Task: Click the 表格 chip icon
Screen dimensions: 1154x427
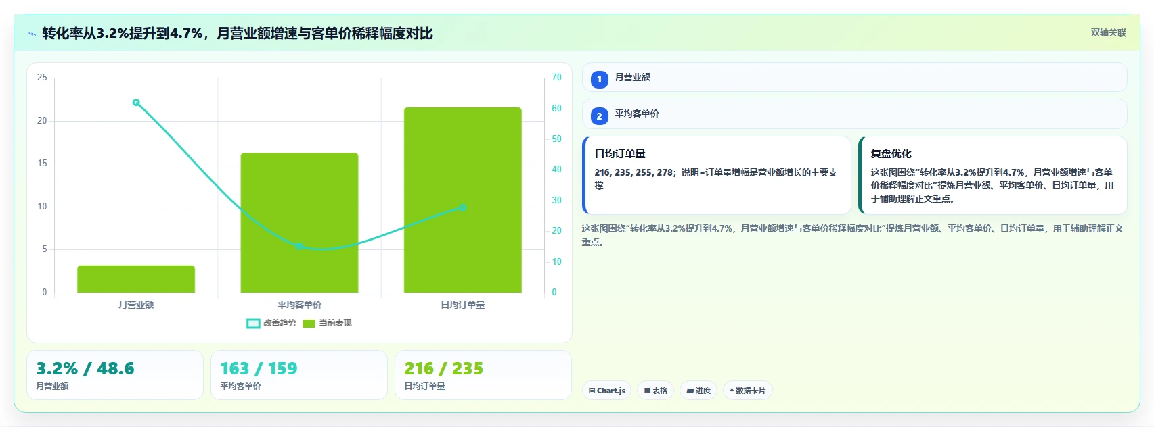Action: [x=647, y=391]
